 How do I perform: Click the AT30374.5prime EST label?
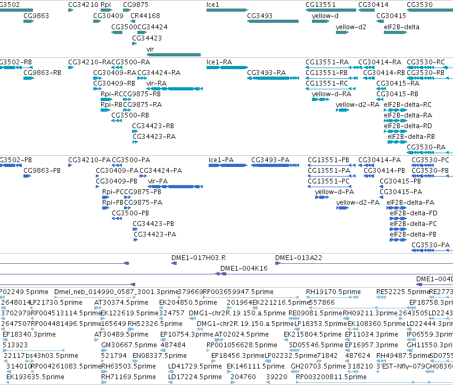pos(121,303)
